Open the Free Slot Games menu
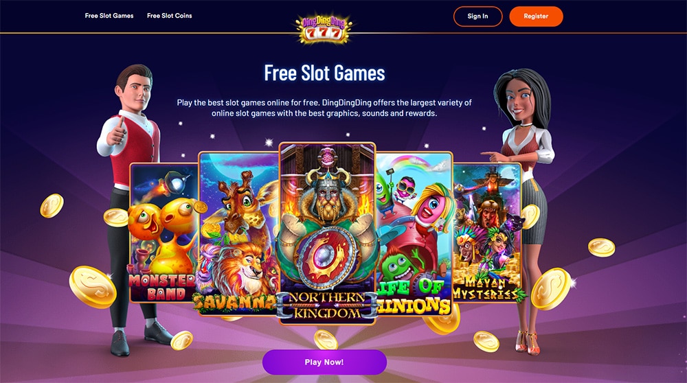 coord(109,16)
